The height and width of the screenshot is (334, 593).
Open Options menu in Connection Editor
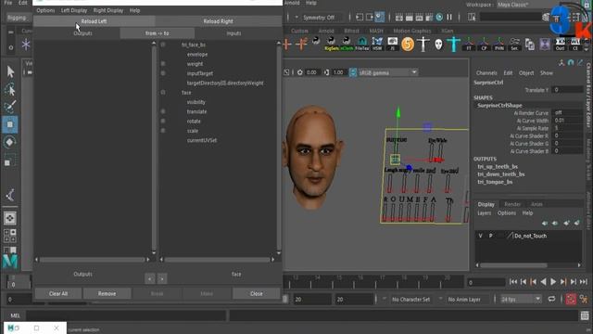click(45, 10)
